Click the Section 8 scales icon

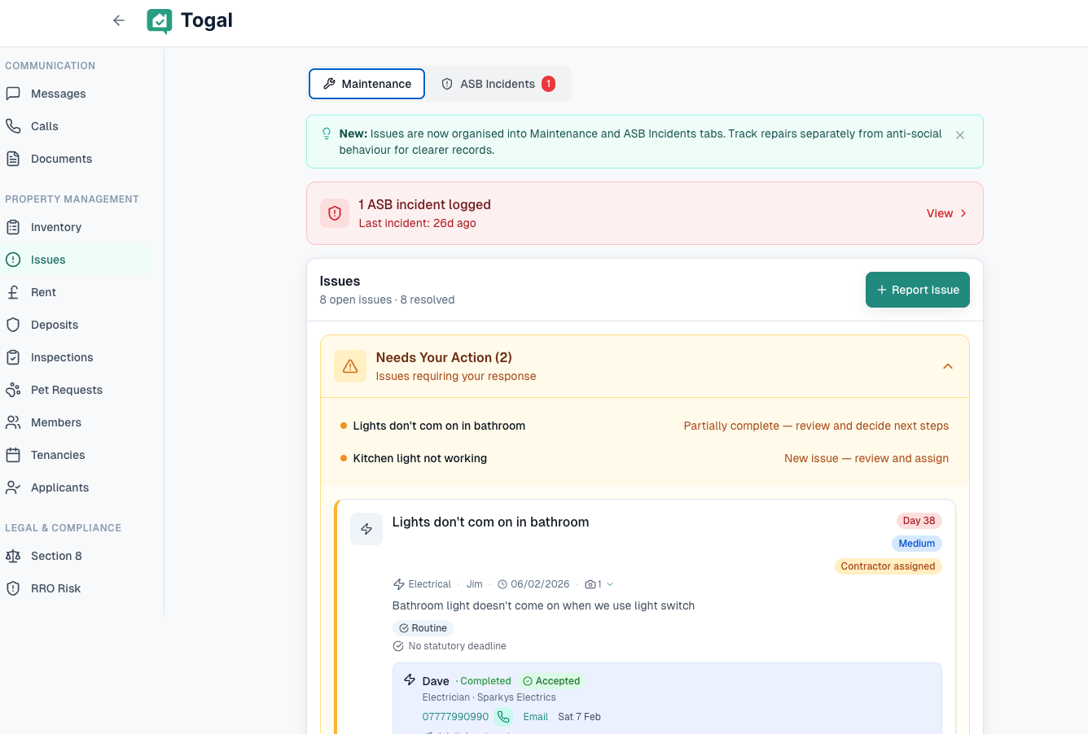pyautogui.click(x=13, y=556)
